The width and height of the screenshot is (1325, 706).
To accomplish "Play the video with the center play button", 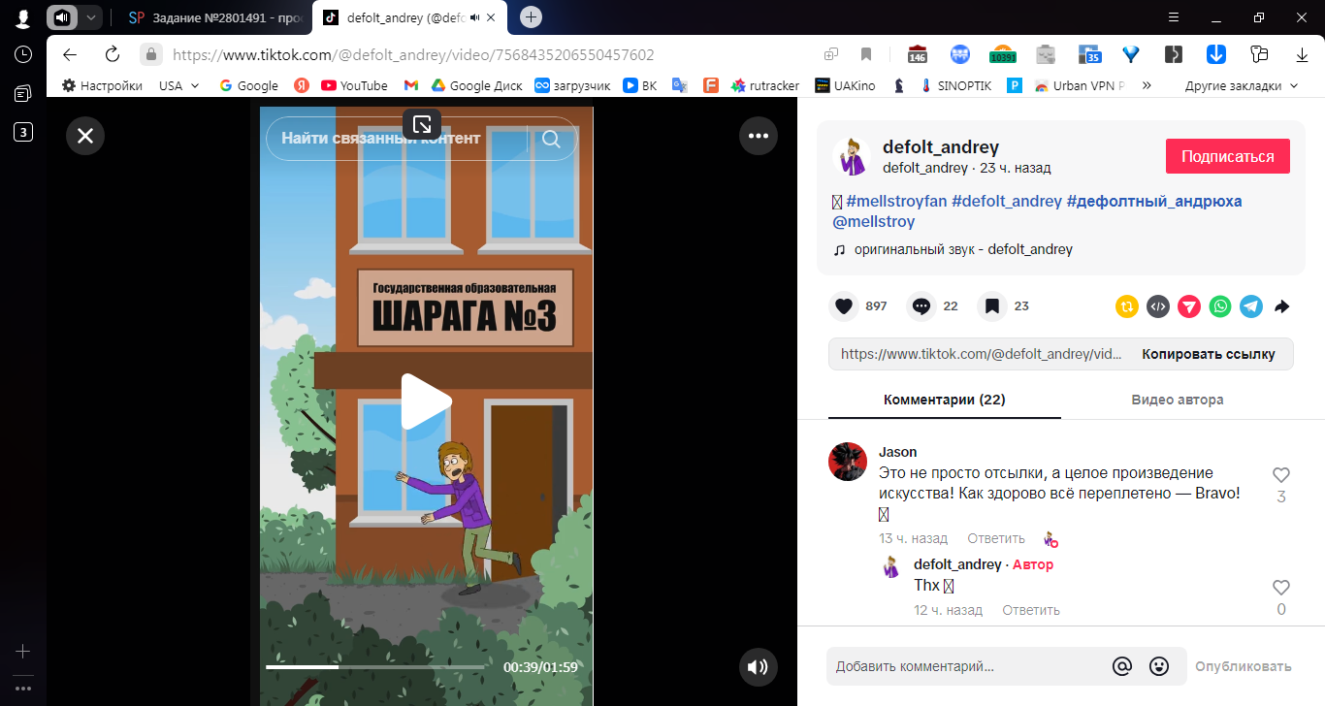I will point(427,401).
